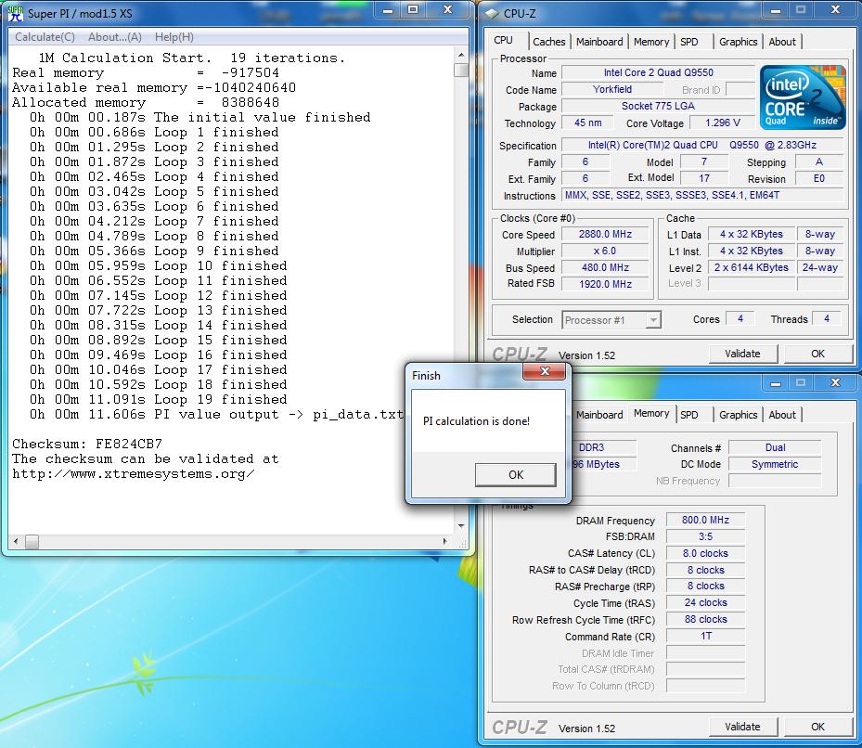
Task: Click the Loop 19 finished log line
Action: 159,399
